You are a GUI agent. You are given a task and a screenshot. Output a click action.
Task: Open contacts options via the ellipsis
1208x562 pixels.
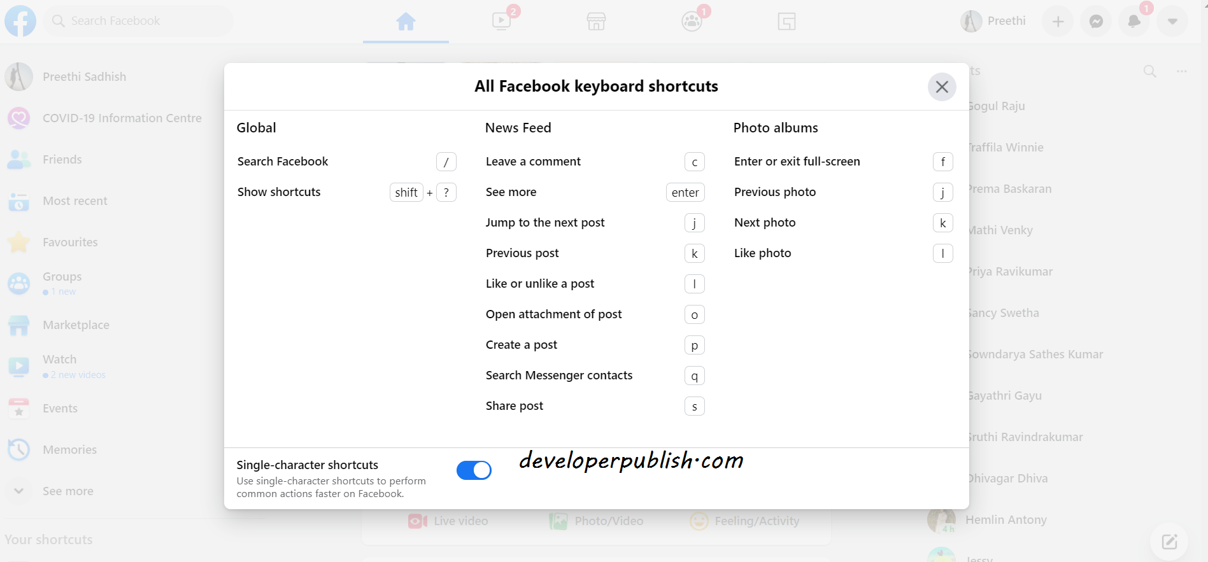1181,71
